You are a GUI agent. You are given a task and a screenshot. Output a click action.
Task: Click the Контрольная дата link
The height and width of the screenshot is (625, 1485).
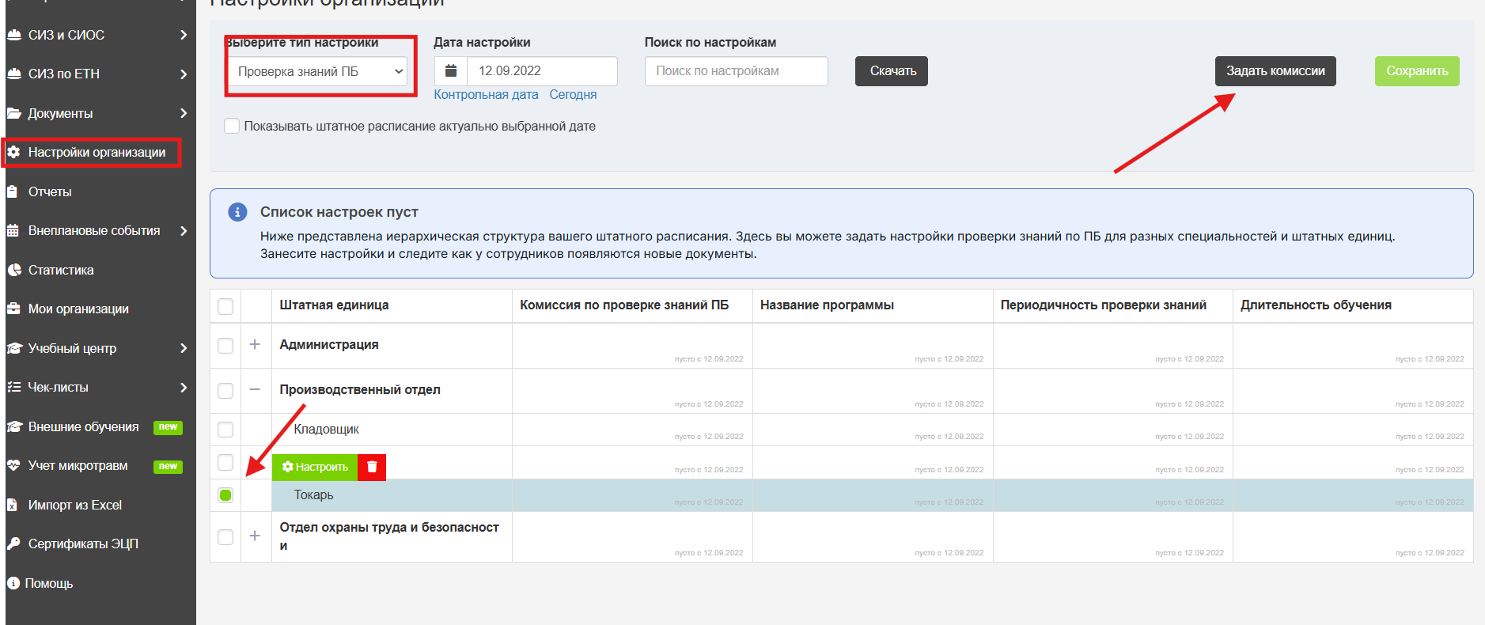[486, 95]
